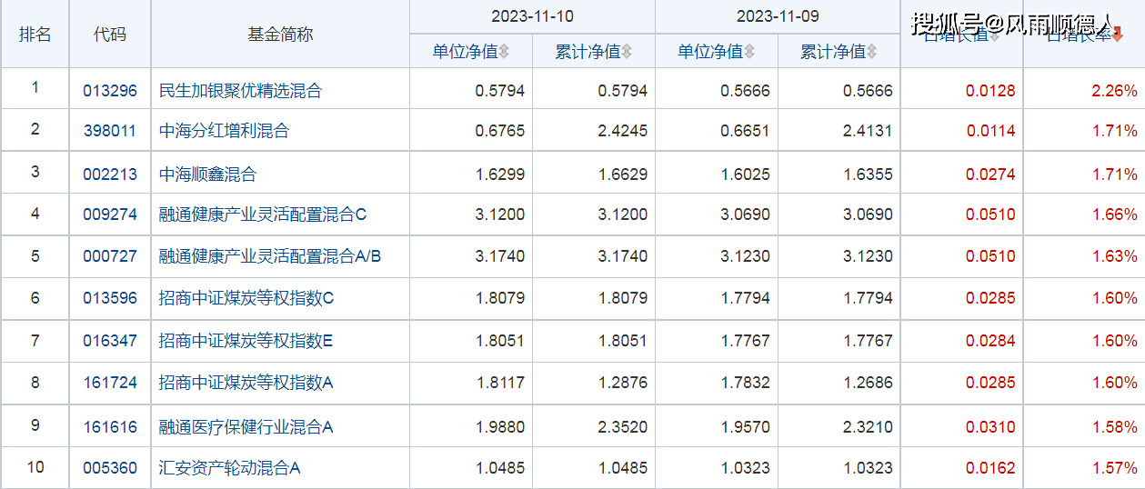Open 融通医疗保健行业混合A fund page
1145x489 pixels.
(x=246, y=426)
